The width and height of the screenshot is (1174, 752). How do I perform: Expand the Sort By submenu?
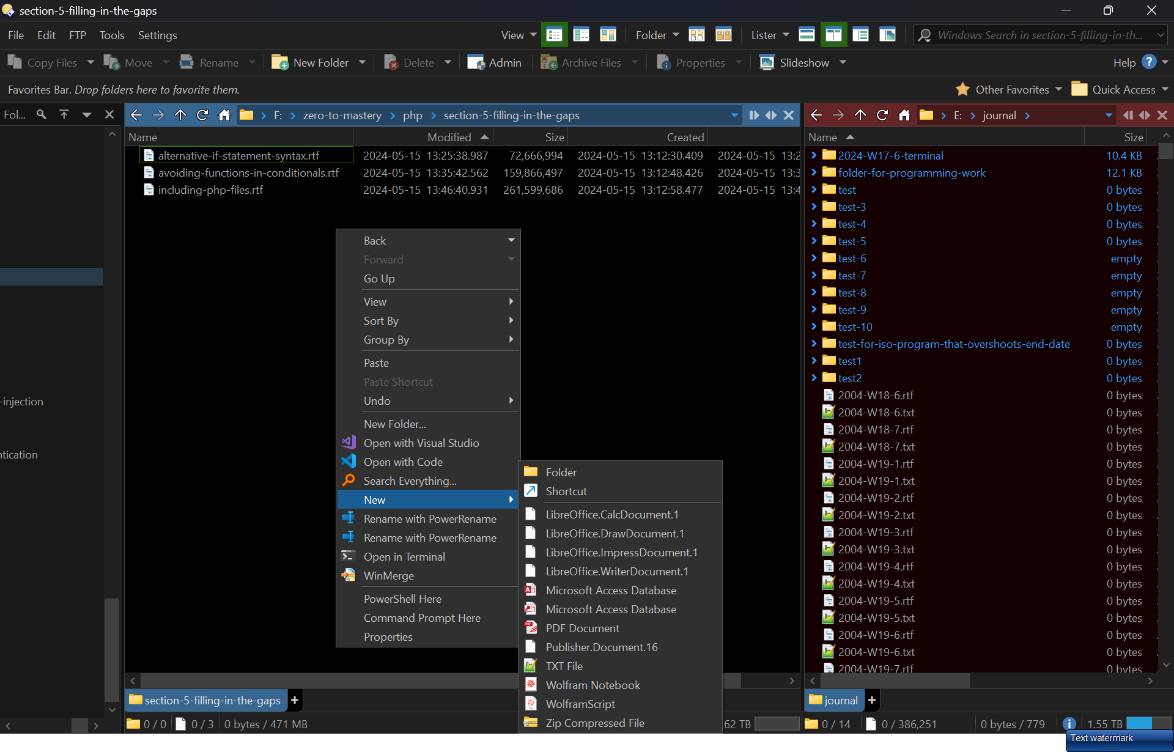click(x=428, y=320)
